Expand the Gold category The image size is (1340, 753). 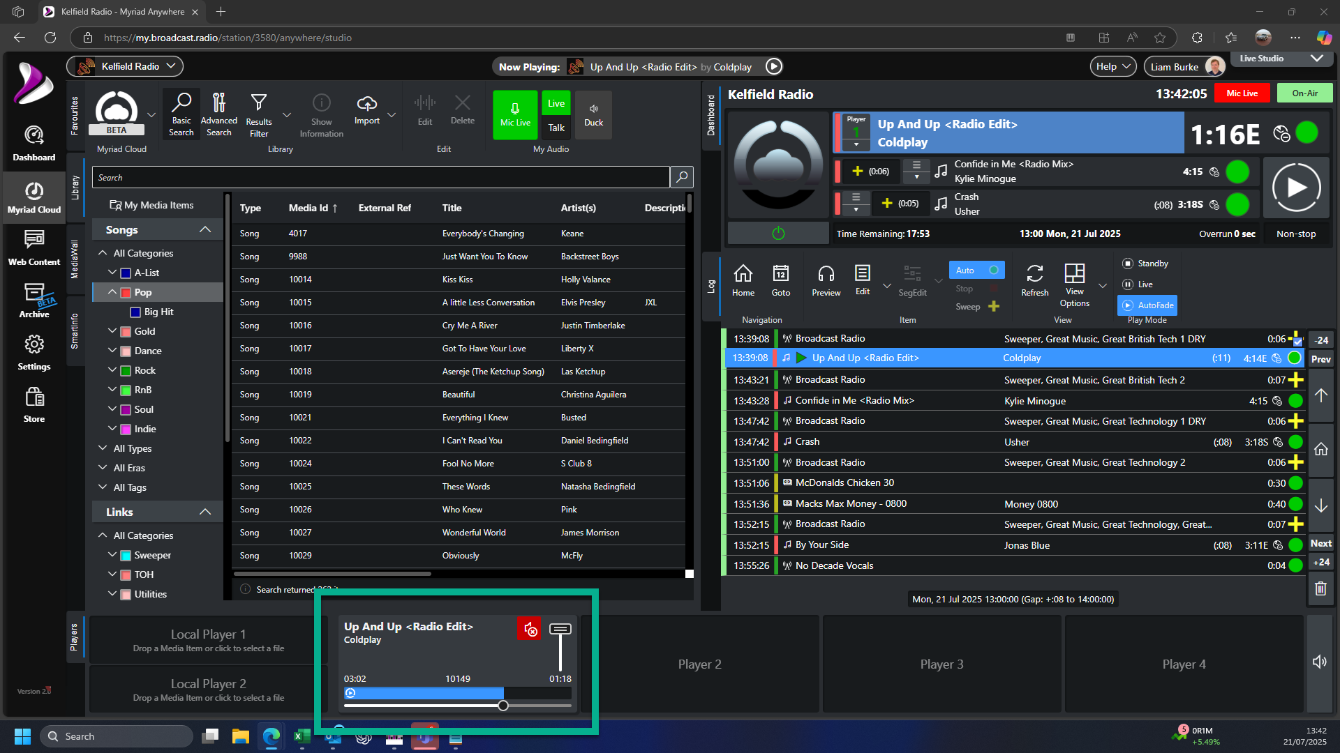coord(112,331)
